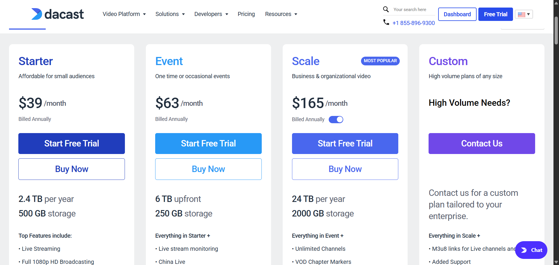559x265 pixels.
Task: Toggle the Billed Annually switch
Action: [336, 119]
